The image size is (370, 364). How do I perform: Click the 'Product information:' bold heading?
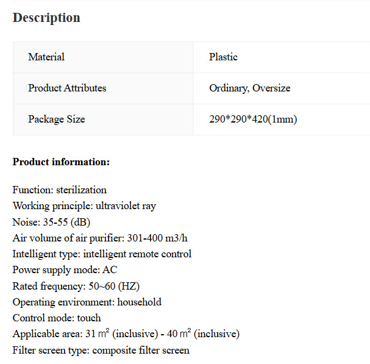click(x=61, y=162)
